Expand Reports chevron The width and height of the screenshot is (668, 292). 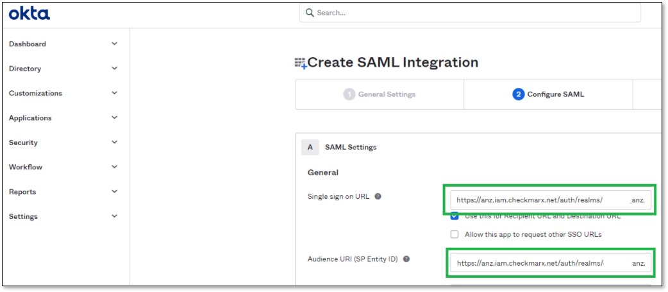pos(114,191)
